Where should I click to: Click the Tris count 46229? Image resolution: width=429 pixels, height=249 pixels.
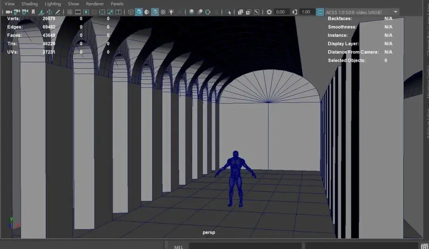[49, 44]
